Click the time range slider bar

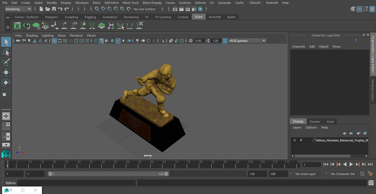point(108,174)
